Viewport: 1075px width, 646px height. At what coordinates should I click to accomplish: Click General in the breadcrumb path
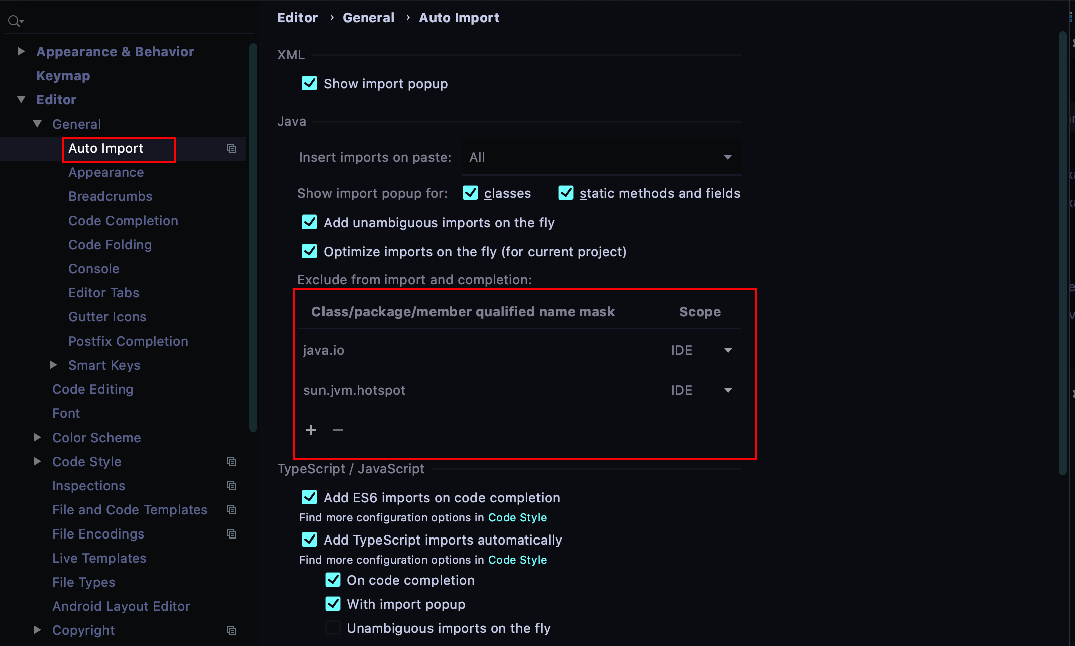(x=368, y=18)
